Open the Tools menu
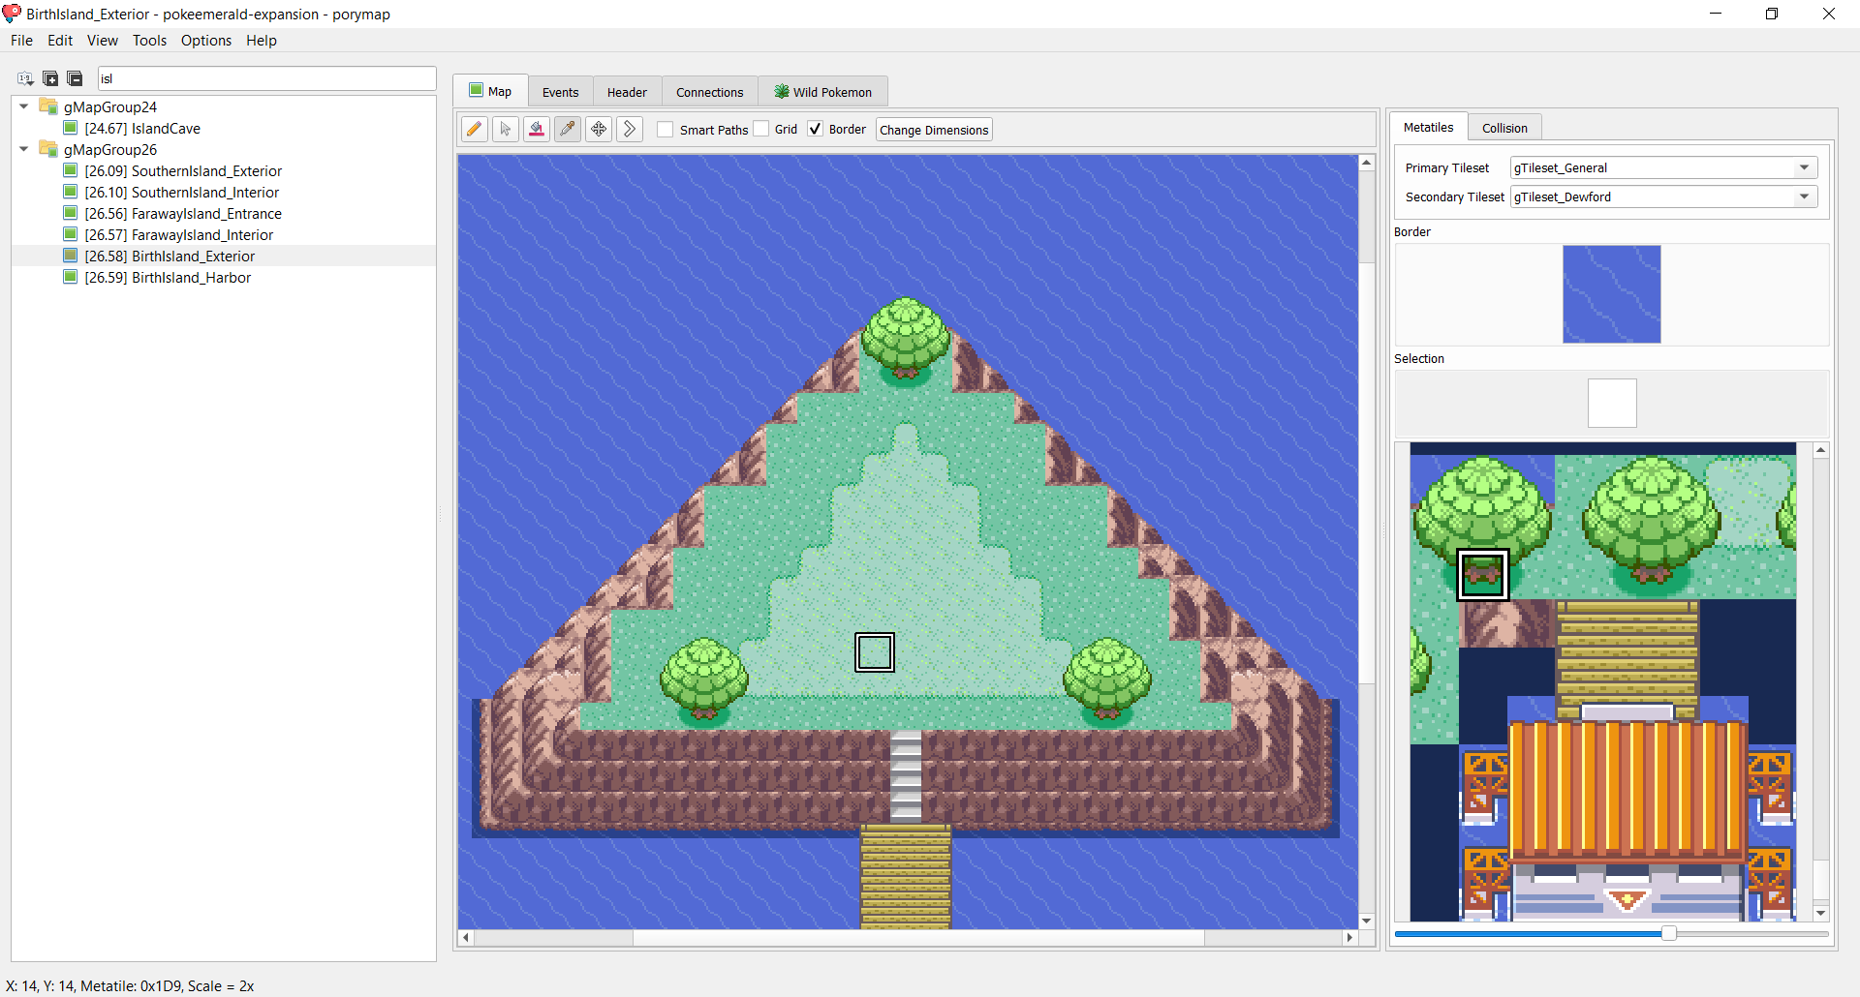1860x997 pixels. (x=149, y=41)
